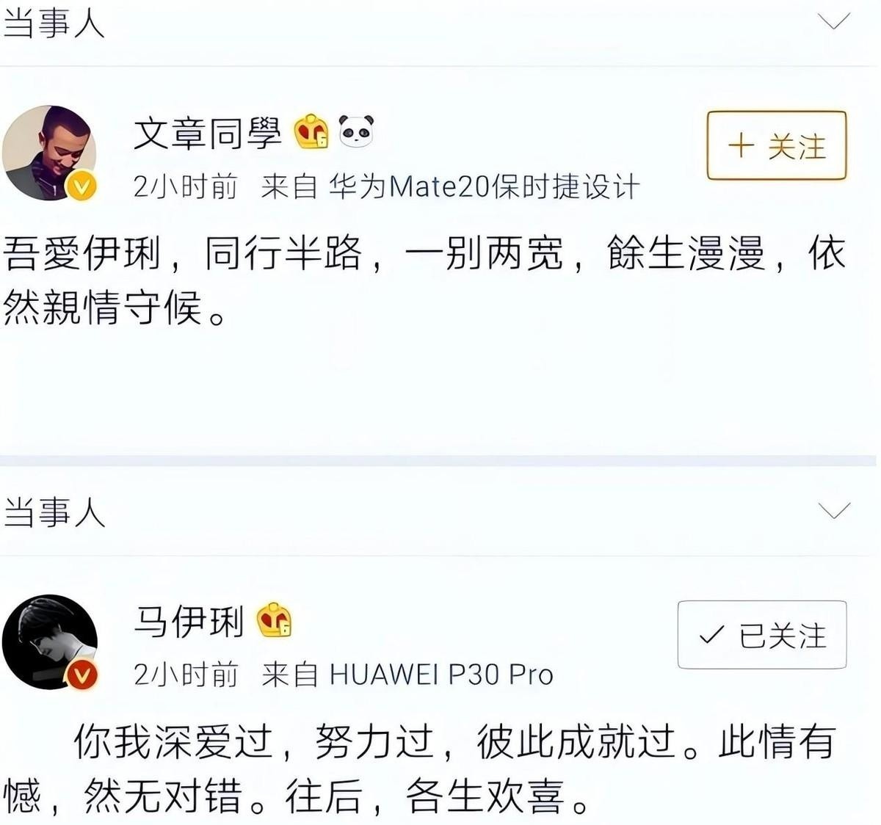Tap the red verified V on 马伊琍's avatar
881x825 pixels.
(82, 675)
